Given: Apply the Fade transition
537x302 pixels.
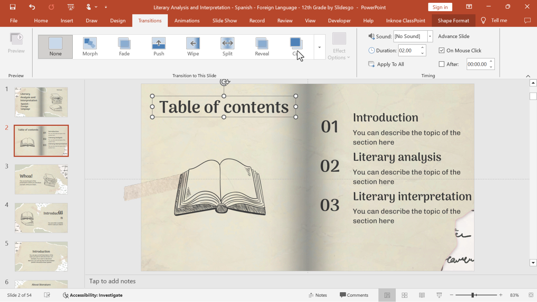Looking at the screenshot, I should tap(124, 46).
